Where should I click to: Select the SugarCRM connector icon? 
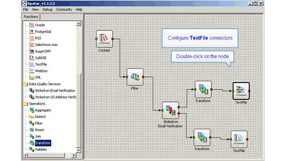tap(32, 51)
